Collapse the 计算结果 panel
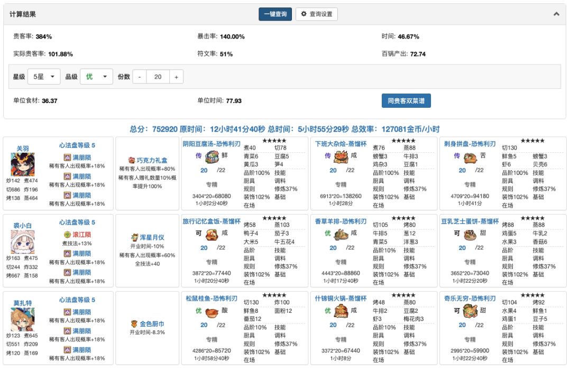 click(x=556, y=14)
